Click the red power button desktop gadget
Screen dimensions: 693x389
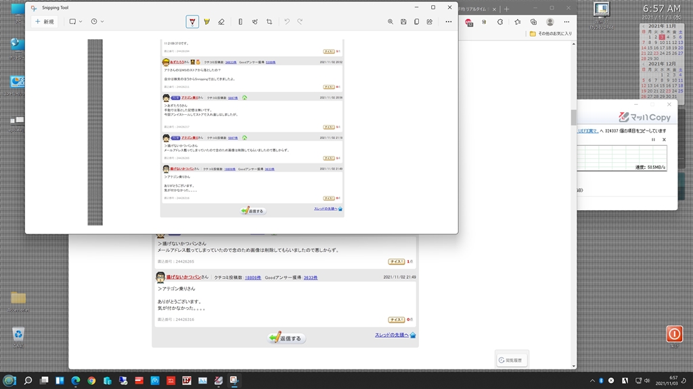point(675,334)
